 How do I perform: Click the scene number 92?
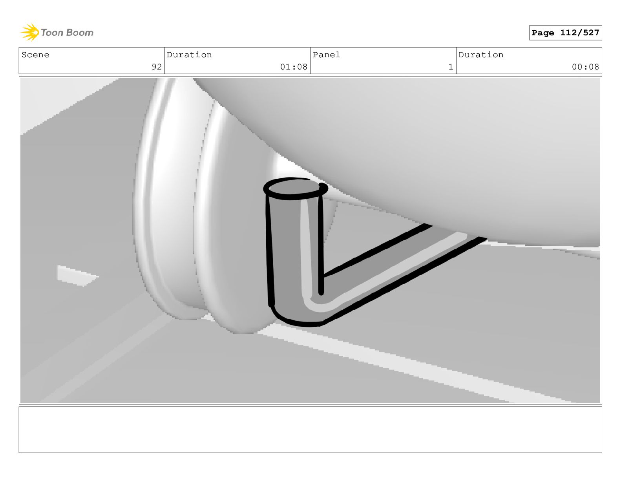157,67
